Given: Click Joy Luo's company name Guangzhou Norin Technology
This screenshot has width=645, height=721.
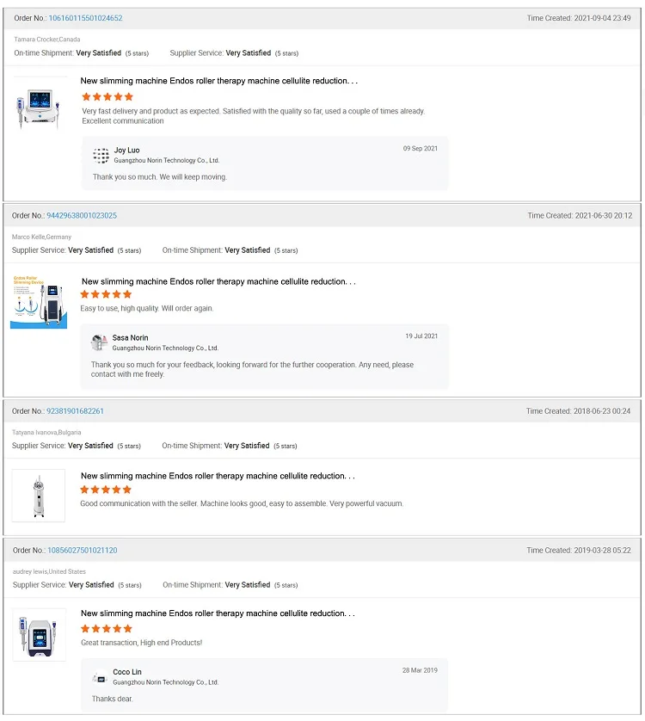Looking at the screenshot, I should (x=167, y=160).
